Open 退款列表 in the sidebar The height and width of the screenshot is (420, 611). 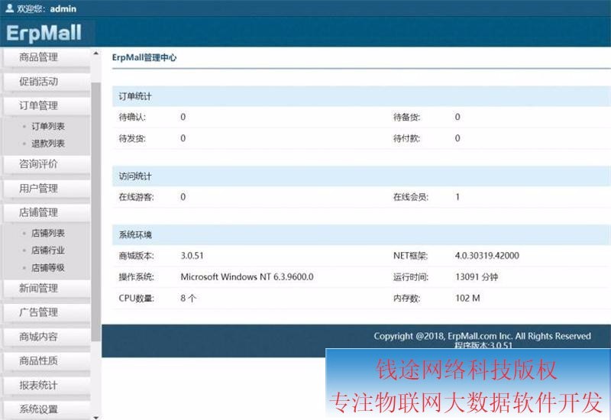[48, 144]
